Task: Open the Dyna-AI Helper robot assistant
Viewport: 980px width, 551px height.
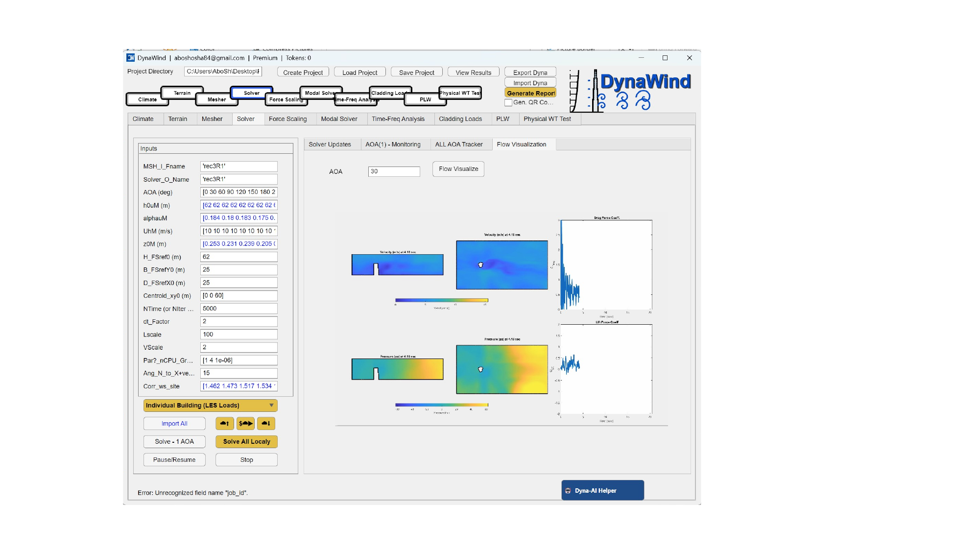Action: (x=603, y=490)
